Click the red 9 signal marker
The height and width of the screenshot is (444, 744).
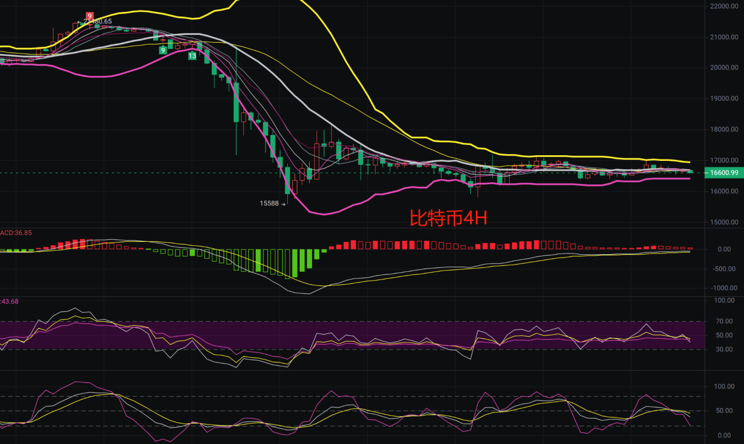coord(89,17)
